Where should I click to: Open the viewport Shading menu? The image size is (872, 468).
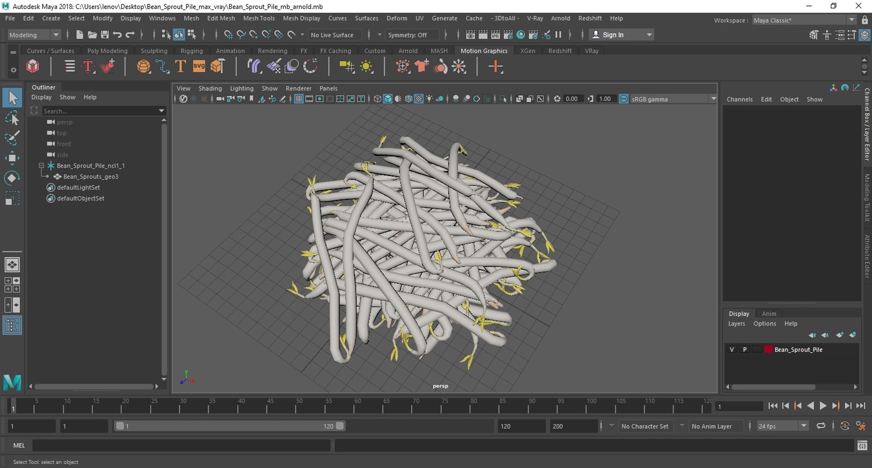click(210, 88)
